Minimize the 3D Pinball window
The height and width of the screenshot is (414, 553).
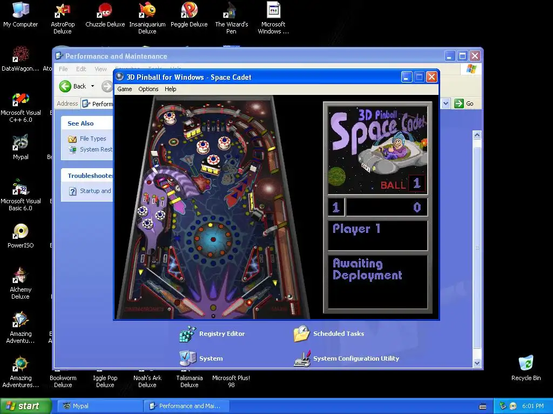[x=407, y=77]
